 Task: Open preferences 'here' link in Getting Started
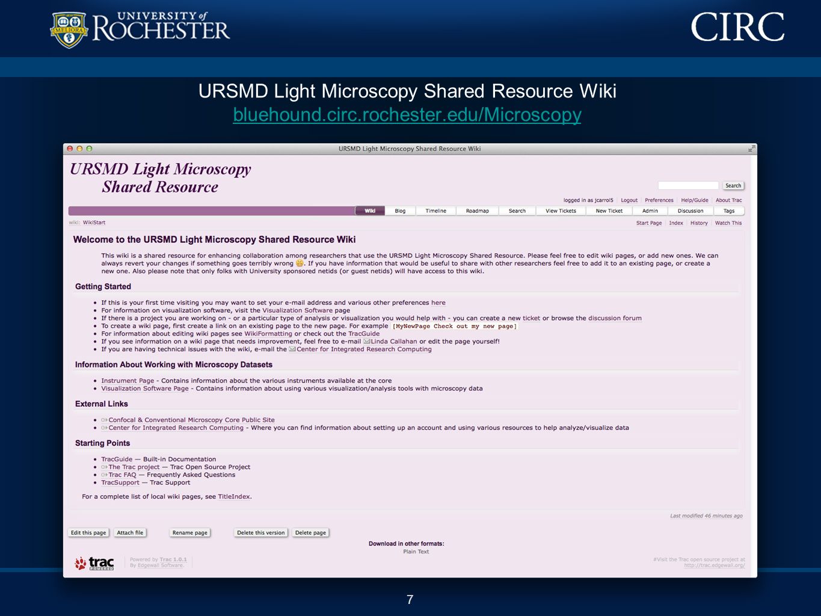tap(438, 303)
